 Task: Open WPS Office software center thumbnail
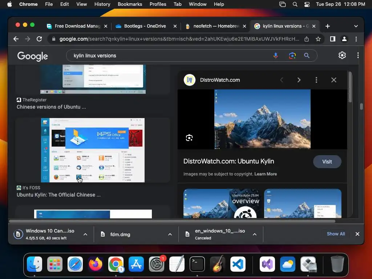coord(93,150)
